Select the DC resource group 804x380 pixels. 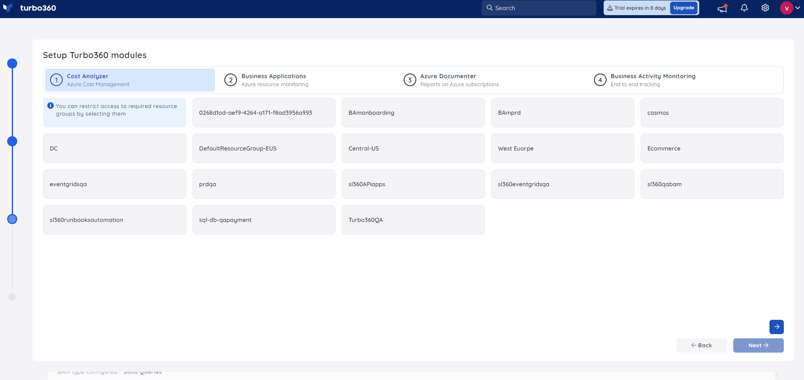click(114, 148)
